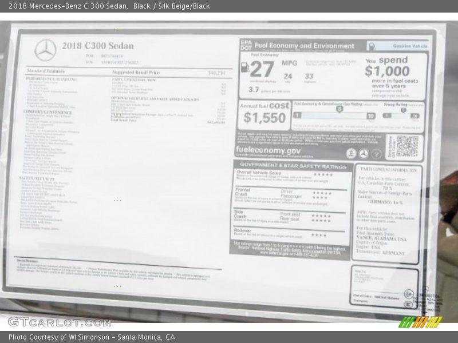458x343 pixels.
Task: Click the circled E+ emblem near Ship To box
Action: [x=409, y=294]
